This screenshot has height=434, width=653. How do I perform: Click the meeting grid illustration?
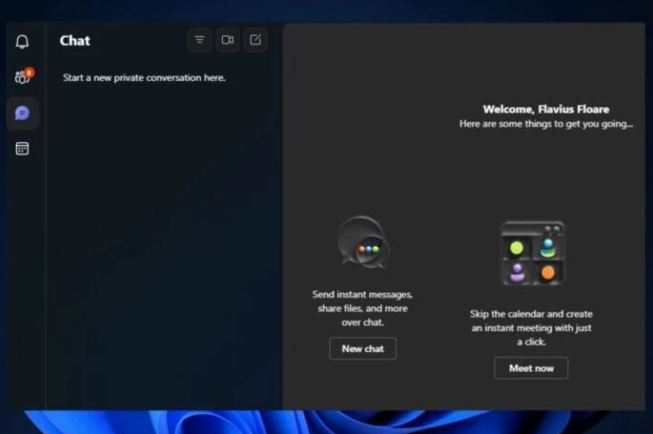pyautogui.click(x=533, y=254)
